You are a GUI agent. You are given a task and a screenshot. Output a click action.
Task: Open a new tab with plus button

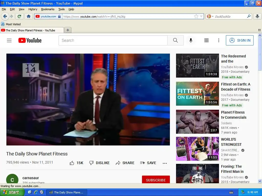68,30
